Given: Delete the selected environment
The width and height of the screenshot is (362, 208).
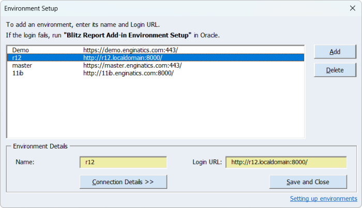Looking at the screenshot, I should 335,70.
